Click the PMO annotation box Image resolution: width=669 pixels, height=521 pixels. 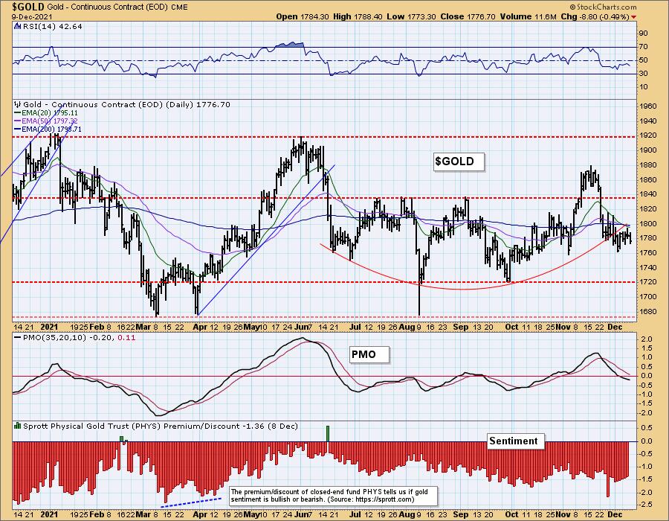pyautogui.click(x=369, y=354)
